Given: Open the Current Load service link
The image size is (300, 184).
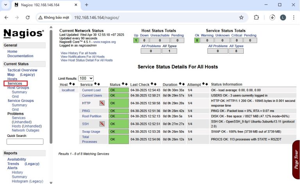Looking at the screenshot, I should [x=91, y=90].
